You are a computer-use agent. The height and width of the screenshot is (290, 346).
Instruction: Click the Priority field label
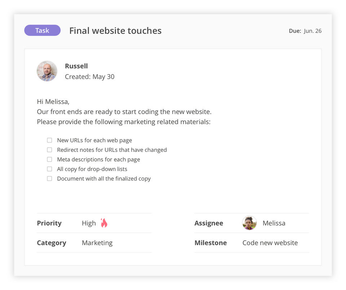click(x=49, y=223)
